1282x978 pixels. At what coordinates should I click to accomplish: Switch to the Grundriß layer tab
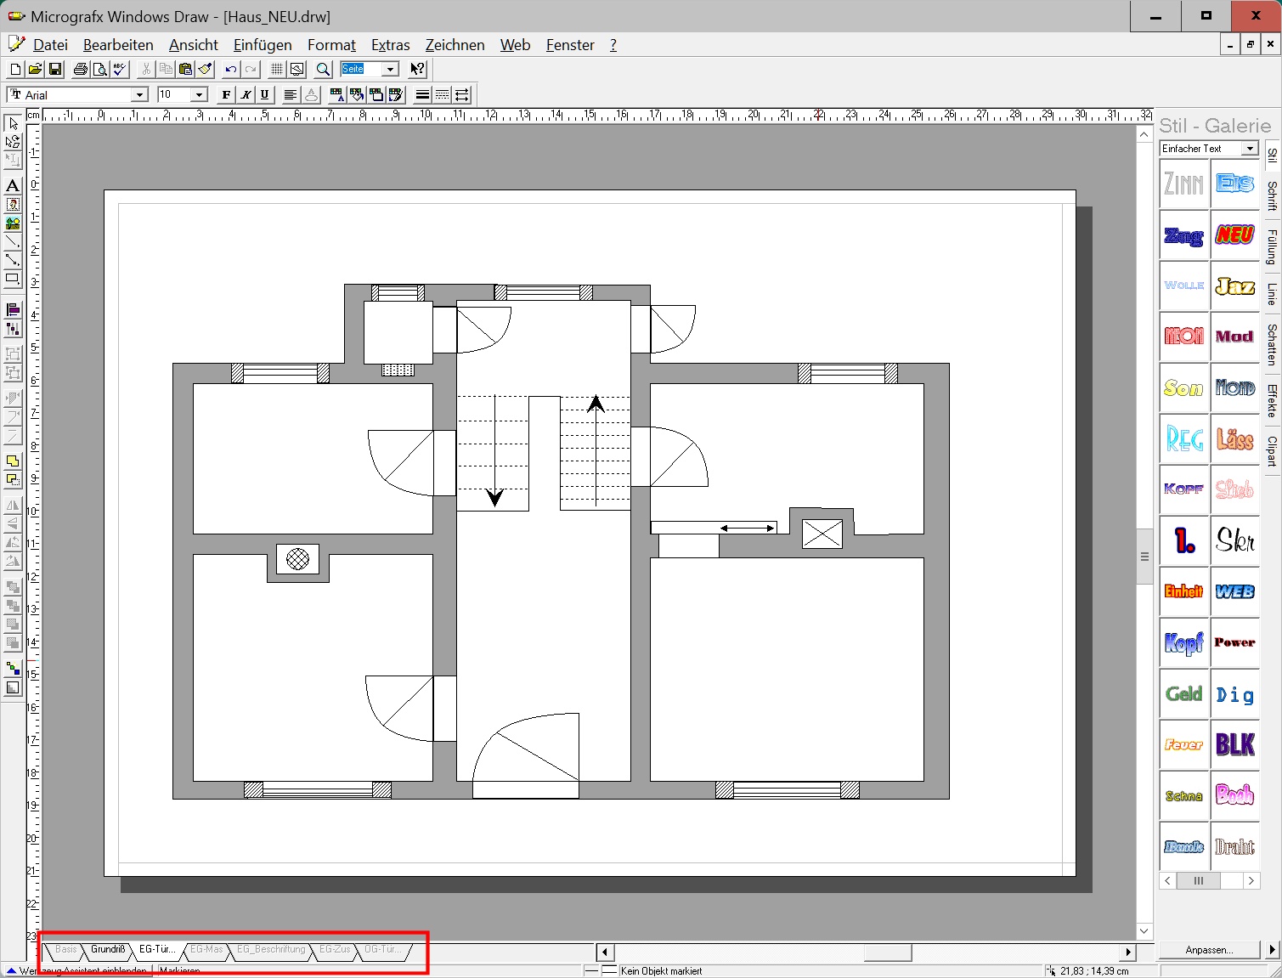(x=108, y=950)
